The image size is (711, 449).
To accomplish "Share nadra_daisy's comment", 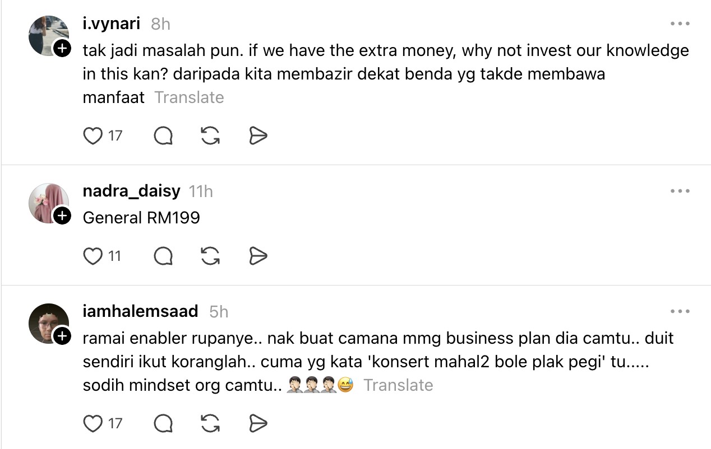I will tap(258, 256).
